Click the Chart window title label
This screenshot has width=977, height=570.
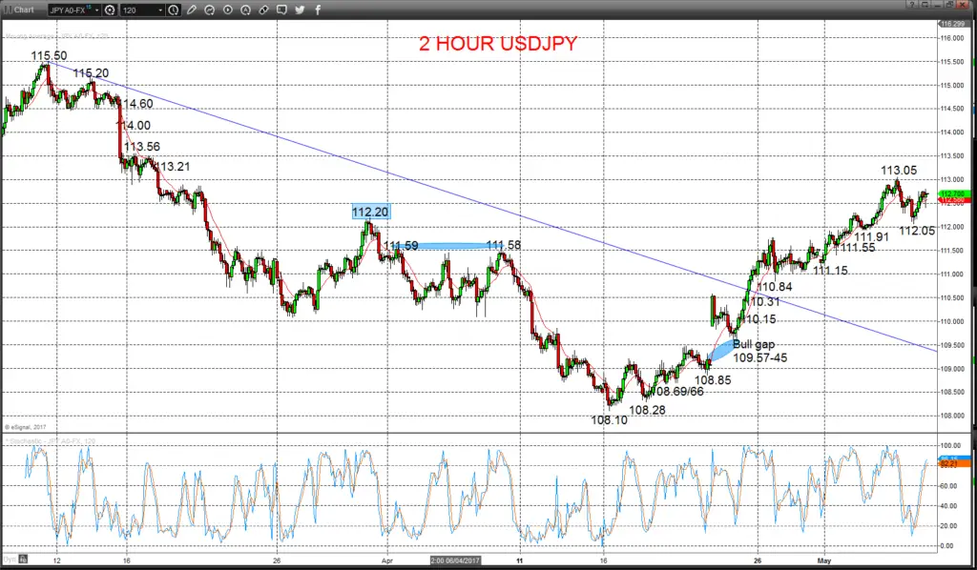(x=24, y=10)
